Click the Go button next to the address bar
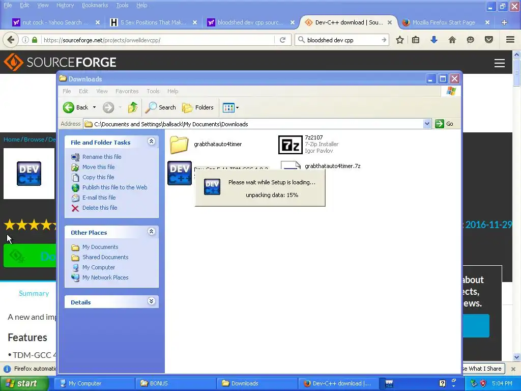Screen dimensions: 521x391 [444, 124]
